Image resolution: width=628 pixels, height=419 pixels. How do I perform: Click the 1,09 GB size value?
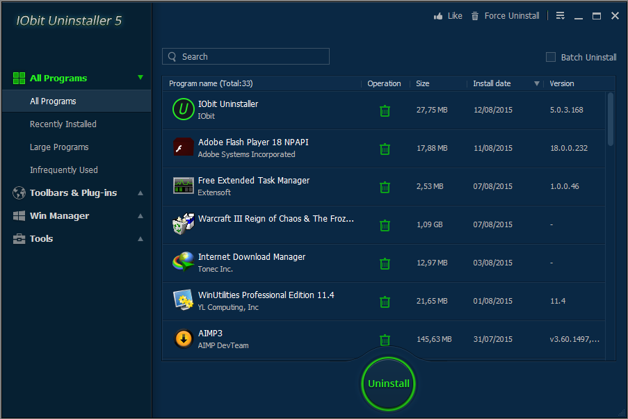tap(429, 224)
